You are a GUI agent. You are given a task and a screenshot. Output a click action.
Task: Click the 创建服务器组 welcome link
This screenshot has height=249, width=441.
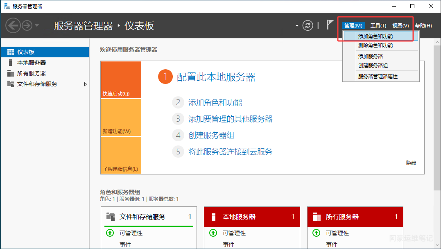pos(211,135)
